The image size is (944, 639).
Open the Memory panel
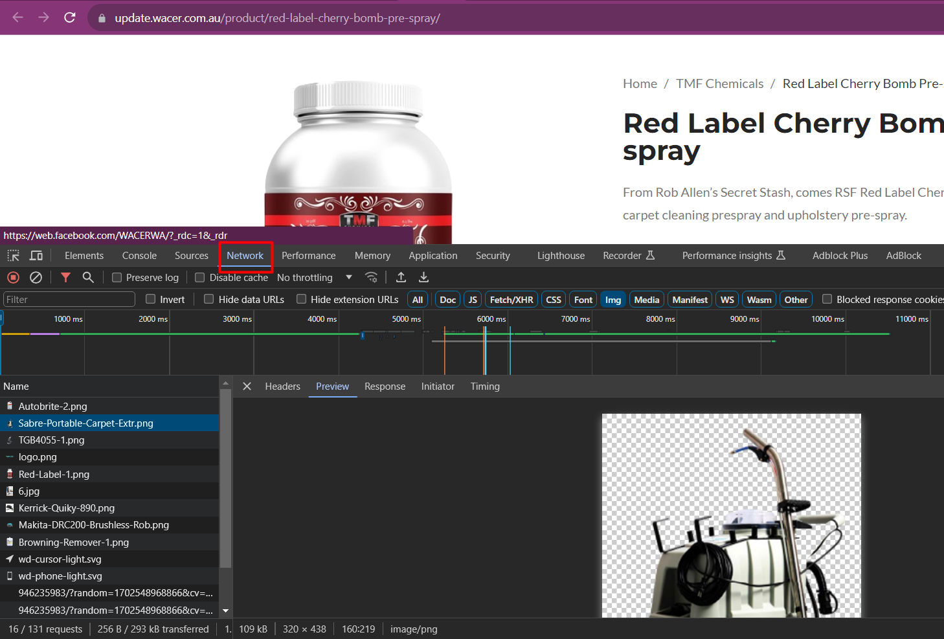point(372,256)
